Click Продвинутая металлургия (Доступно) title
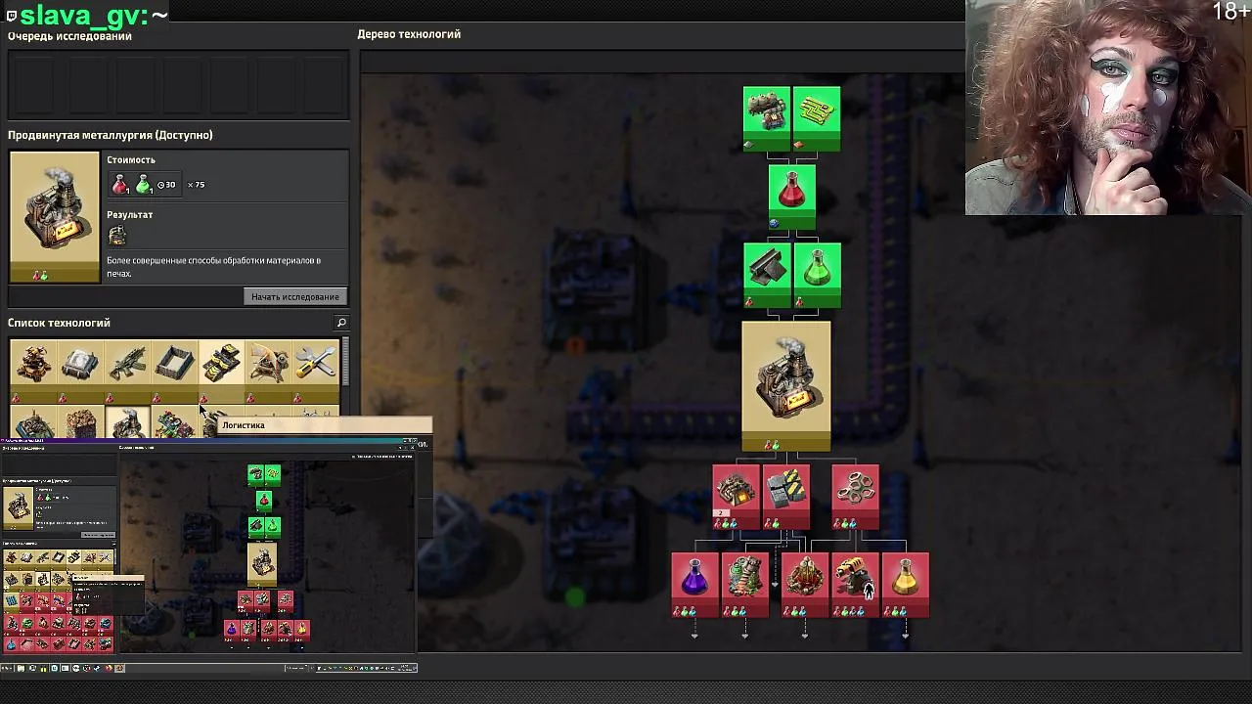The height and width of the screenshot is (704, 1252). pos(111,135)
